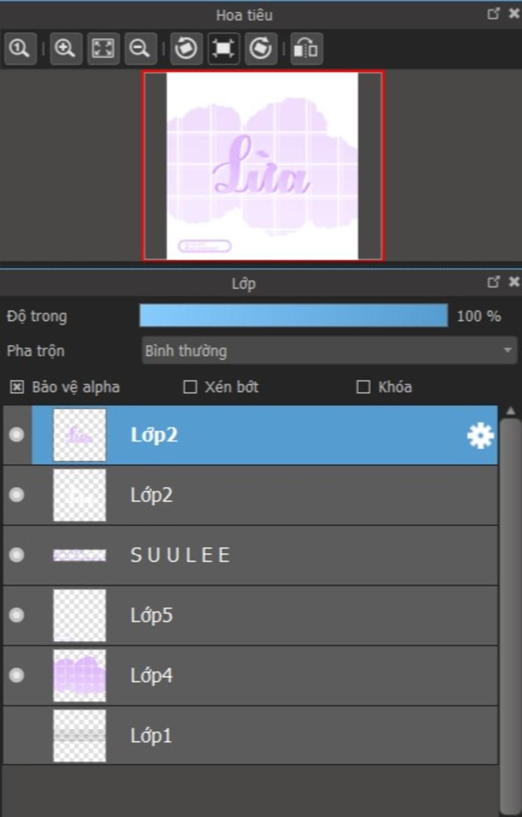Open settings gear for selected Lớp2
The image size is (522, 817).
coord(480,436)
